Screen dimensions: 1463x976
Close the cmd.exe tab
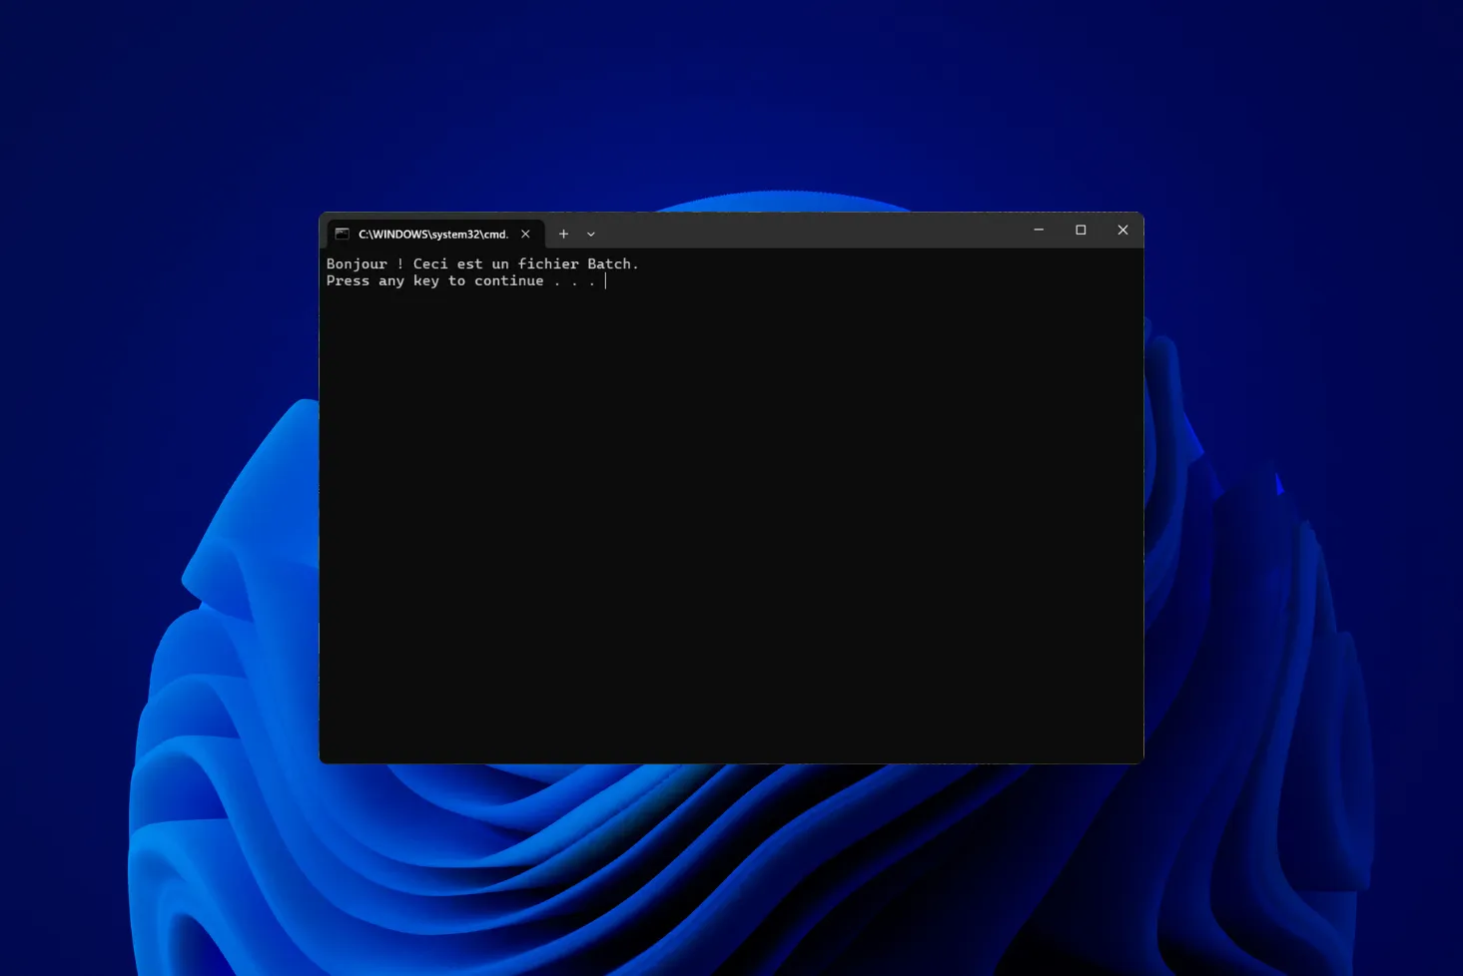pyautogui.click(x=525, y=234)
